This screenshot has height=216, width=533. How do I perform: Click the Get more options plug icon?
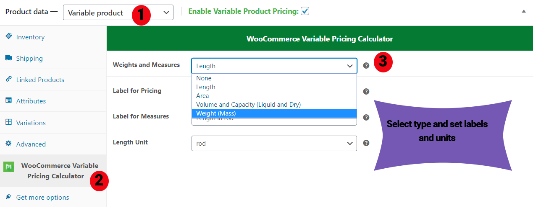(x=8, y=197)
